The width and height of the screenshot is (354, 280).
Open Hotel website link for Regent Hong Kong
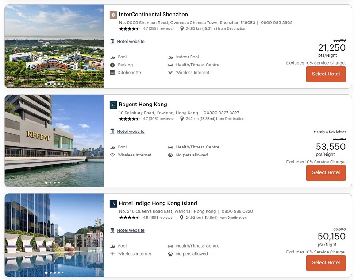[x=131, y=131]
